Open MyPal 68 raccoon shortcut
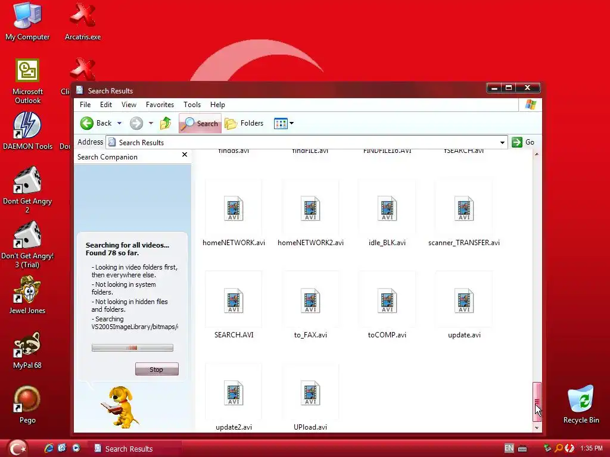Image resolution: width=610 pixels, height=457 pixels. pyautogui.click(x=27, y=350)
